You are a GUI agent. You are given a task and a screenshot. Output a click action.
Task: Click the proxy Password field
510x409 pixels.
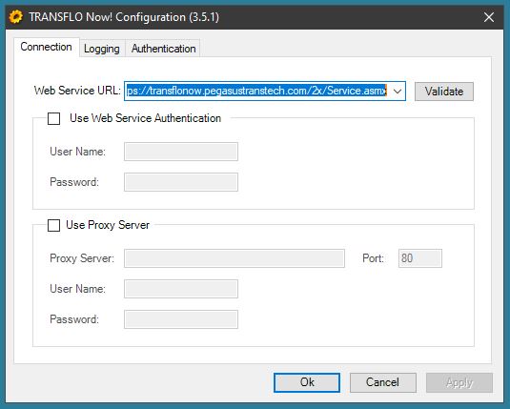click(181, 319)
